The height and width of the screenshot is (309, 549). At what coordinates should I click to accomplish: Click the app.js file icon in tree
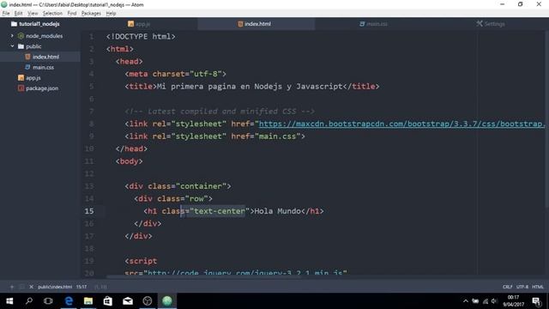click(x=21, y=78)
